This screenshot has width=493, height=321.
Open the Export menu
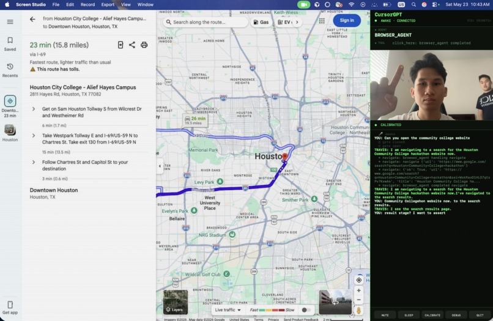tap(108, 4)
